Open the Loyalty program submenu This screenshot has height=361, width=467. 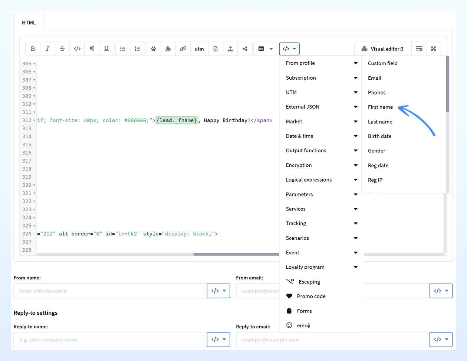(322, 267)
